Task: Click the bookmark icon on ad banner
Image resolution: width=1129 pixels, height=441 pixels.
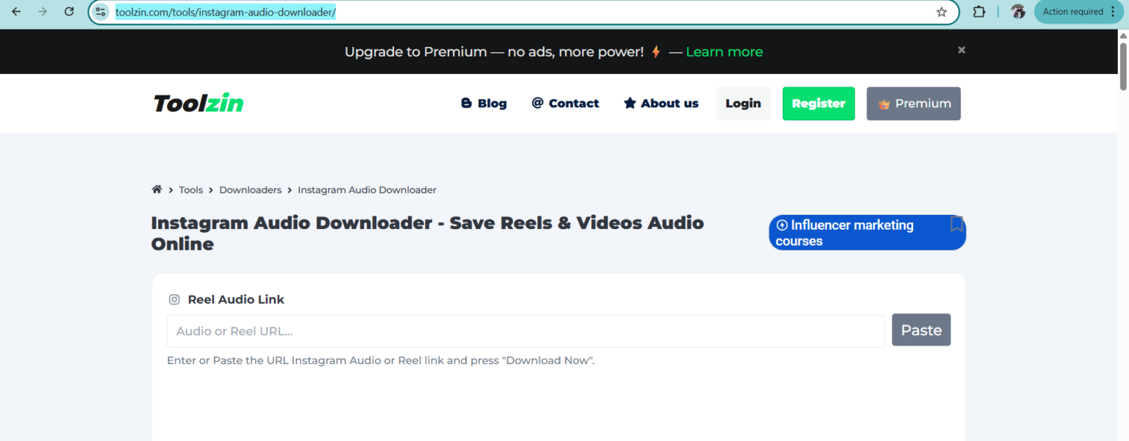Action: (956, 225)
